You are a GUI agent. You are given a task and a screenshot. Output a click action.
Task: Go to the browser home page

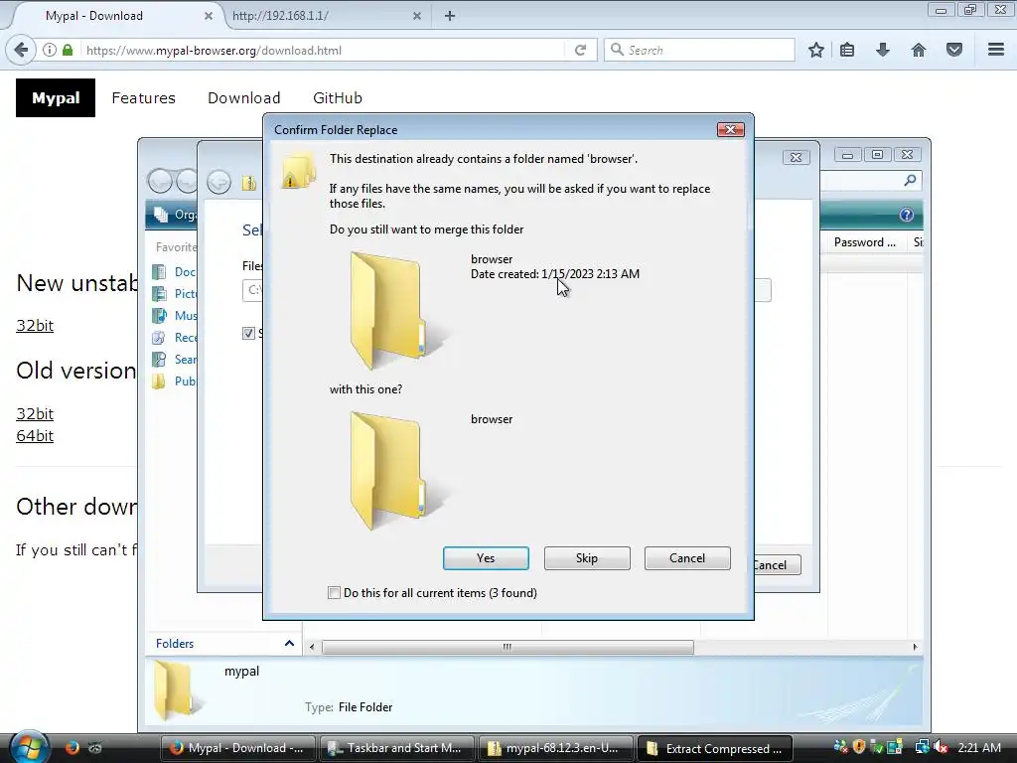tap(919, 50)
